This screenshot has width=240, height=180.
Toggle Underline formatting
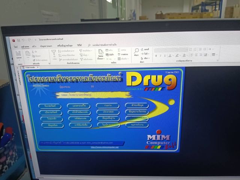[x=165, y=56]
